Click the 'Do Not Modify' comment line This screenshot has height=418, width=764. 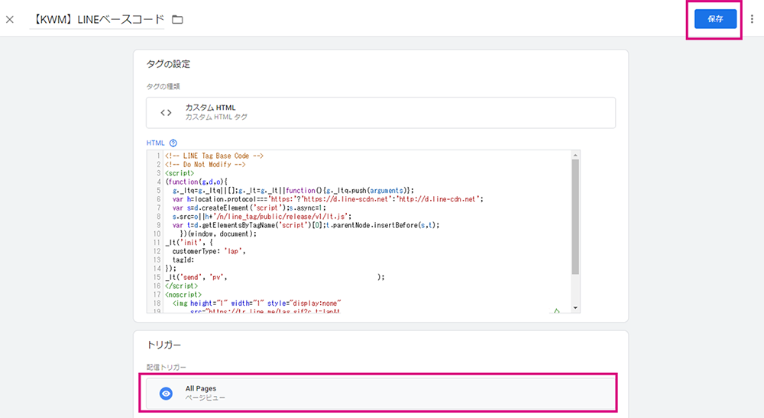pos(205,165)
